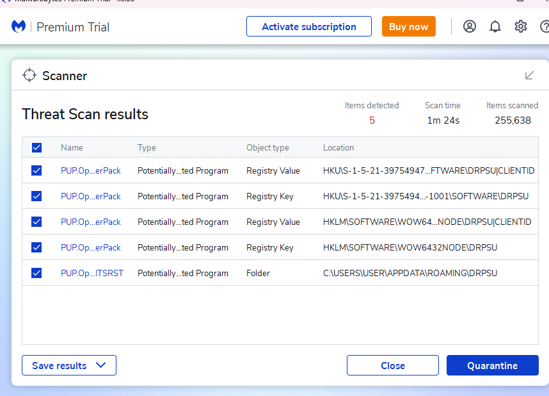
Task: Open PUP.Op...erPack link in HKLM Registry Key row
Action: tap(91, 247)
